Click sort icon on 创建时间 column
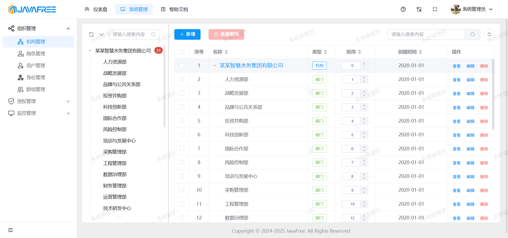Image resolution: width=508 pixels, height=238 pixels. (x=420, y=52)
